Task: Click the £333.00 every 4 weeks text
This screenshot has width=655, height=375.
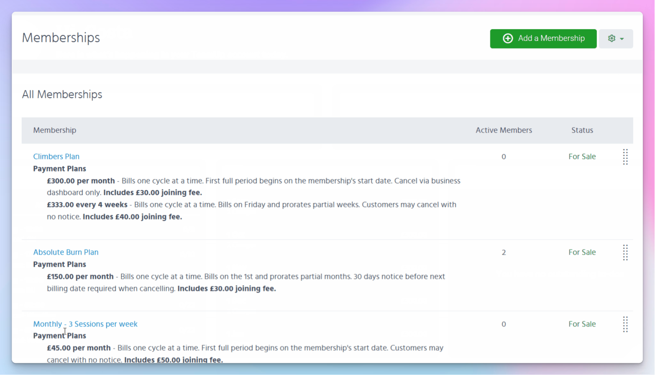Action: (87, 204)
